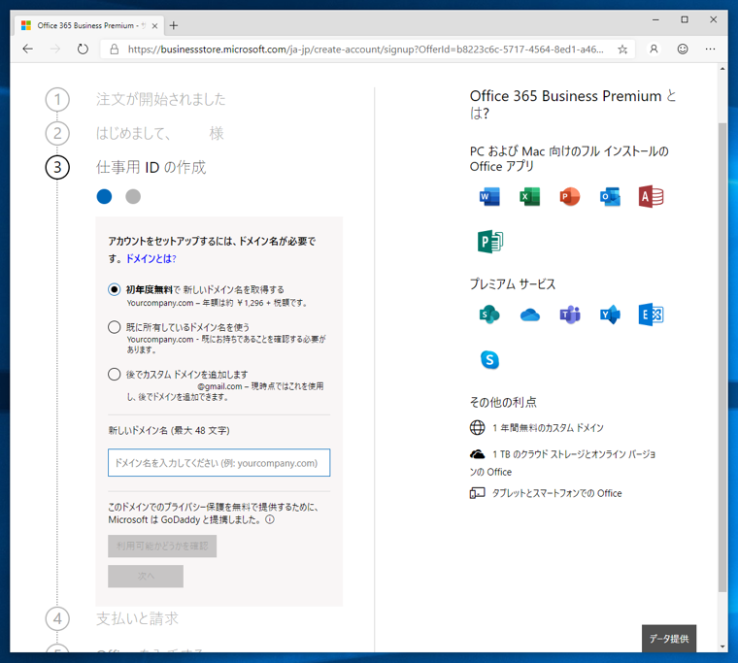Image resolution: width=738 pixels, height=663 pixels.
Task: Click the Skype service icon
Action: tap(489, 360)
